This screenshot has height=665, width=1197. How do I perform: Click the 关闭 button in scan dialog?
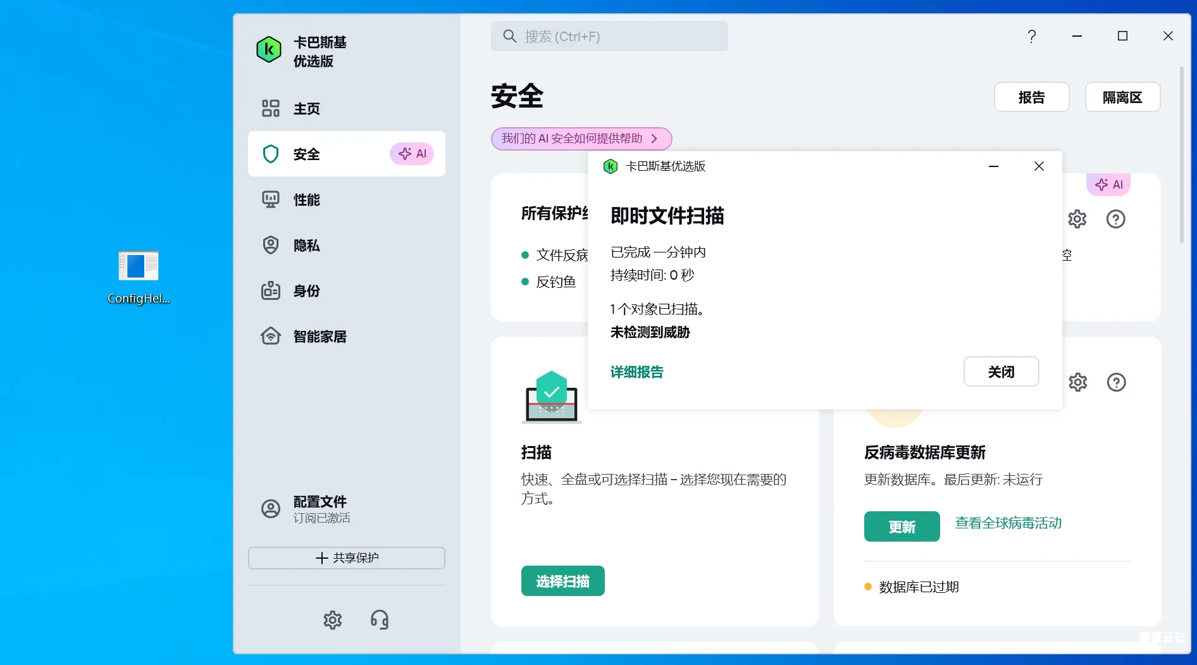(x=1001, y=371)
